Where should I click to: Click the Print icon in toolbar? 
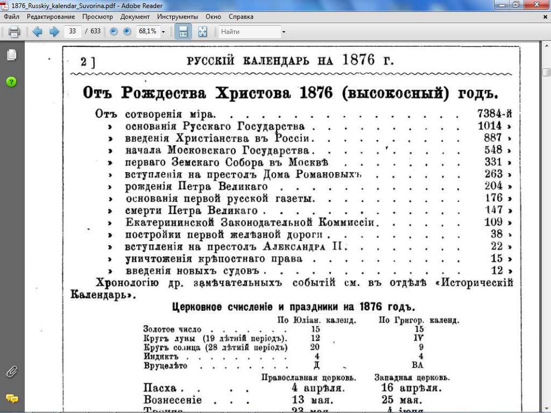(14, 32)
